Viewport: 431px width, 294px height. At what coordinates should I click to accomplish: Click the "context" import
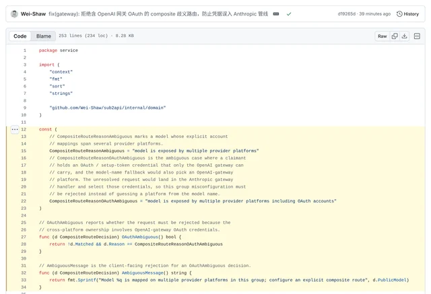pos(61,71)
